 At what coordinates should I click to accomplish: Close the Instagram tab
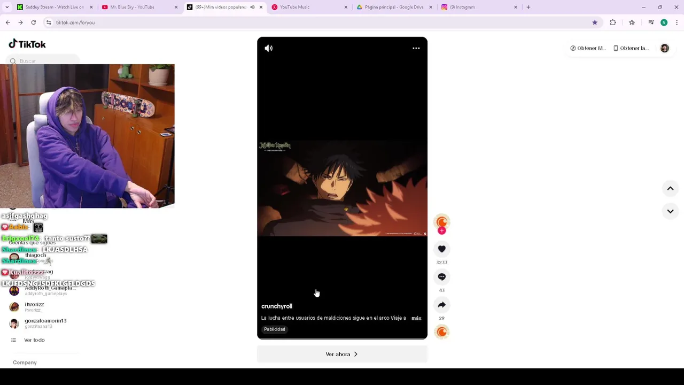(516, 7)
